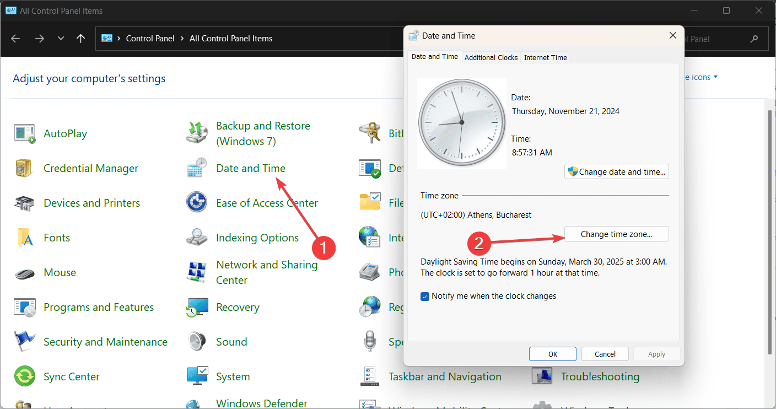This screenshot has height=409, width=776.
Task: Click the Change date and time button
Action: pyautogui.click(x=617, y=172)
